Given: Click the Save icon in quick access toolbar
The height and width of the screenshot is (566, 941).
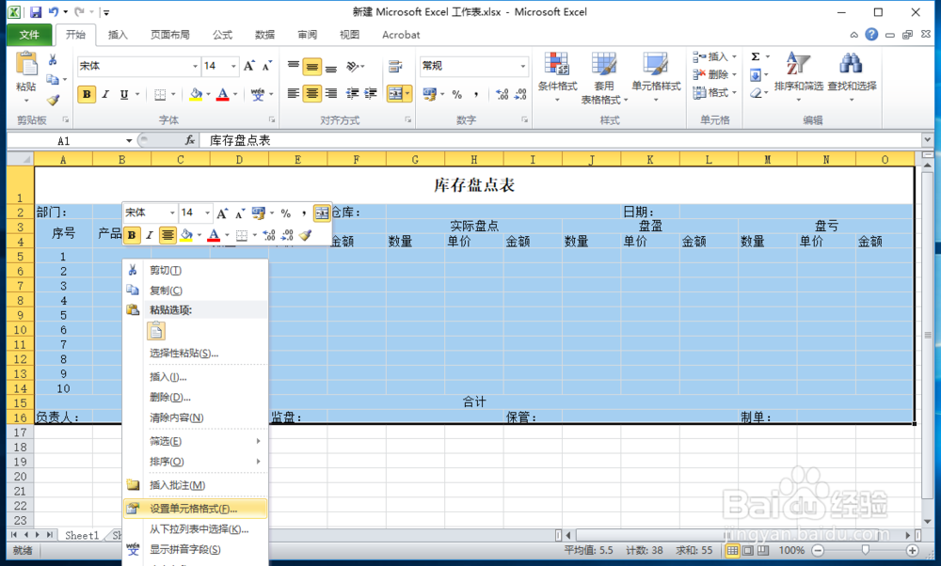Looking at the screenshot, I should pos(35,12).
